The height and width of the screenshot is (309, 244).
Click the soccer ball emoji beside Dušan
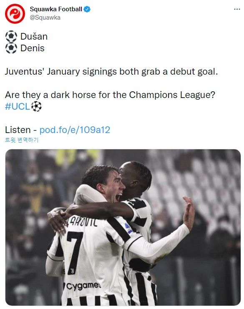tap(11, 36)
